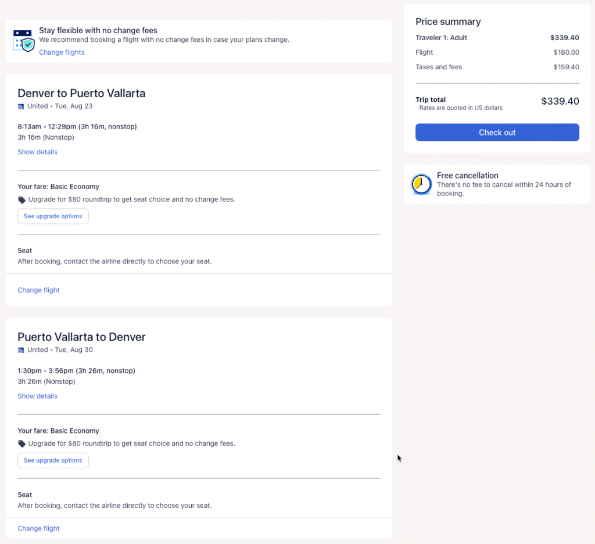Viewport: 595px width, 544px height.
Task: Select Change flight for the Aug 30 return
Action: tap(38, 529)
